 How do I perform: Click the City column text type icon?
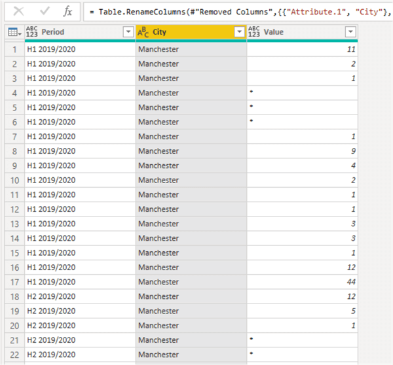point(143,32)
